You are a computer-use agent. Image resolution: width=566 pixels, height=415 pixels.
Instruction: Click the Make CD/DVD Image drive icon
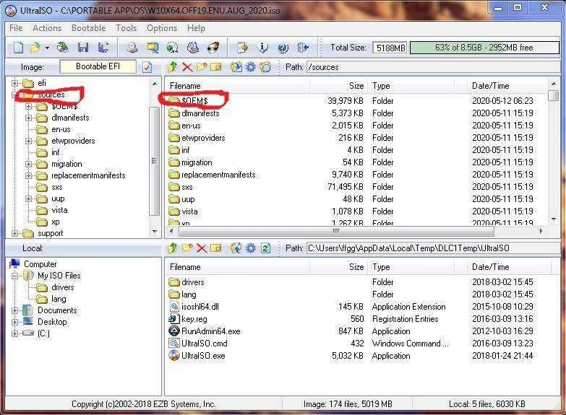132,48
